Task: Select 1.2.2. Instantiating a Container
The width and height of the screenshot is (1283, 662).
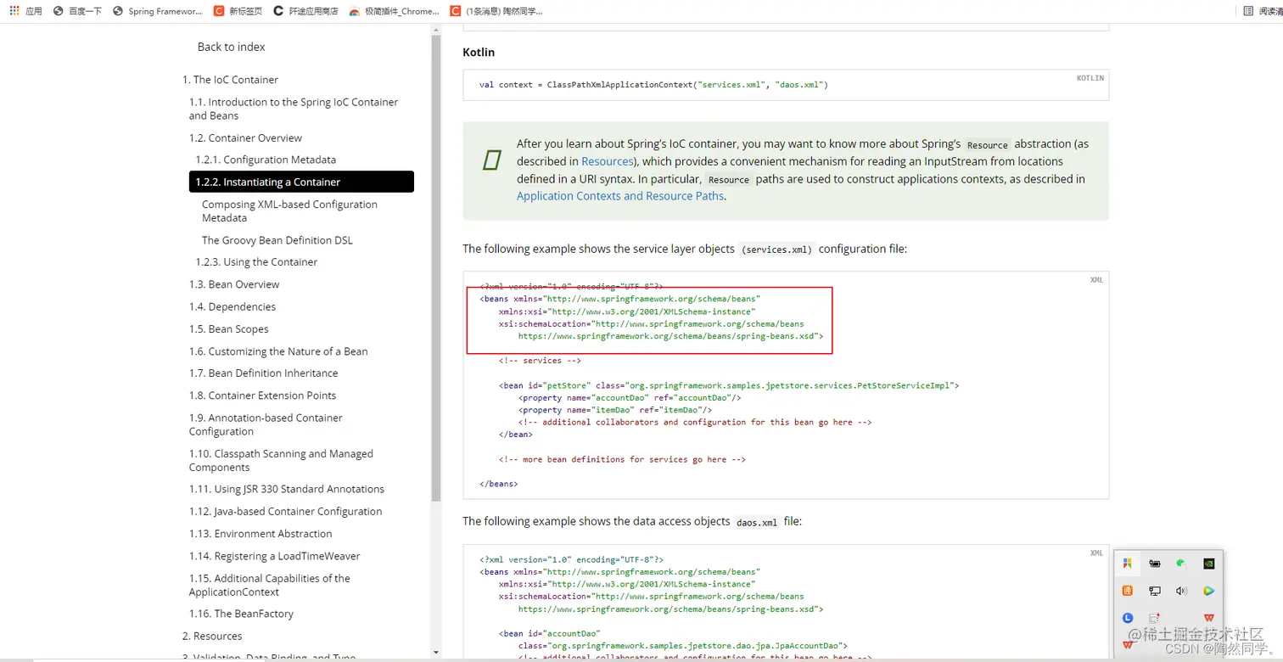Action: [x=301, y=182]
